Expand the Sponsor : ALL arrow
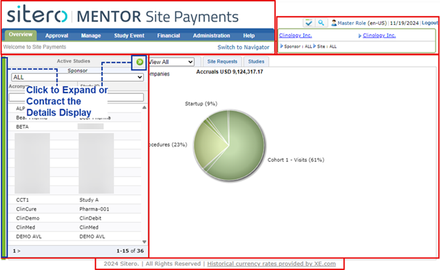 pyautogui.click(x=281, y=46)
